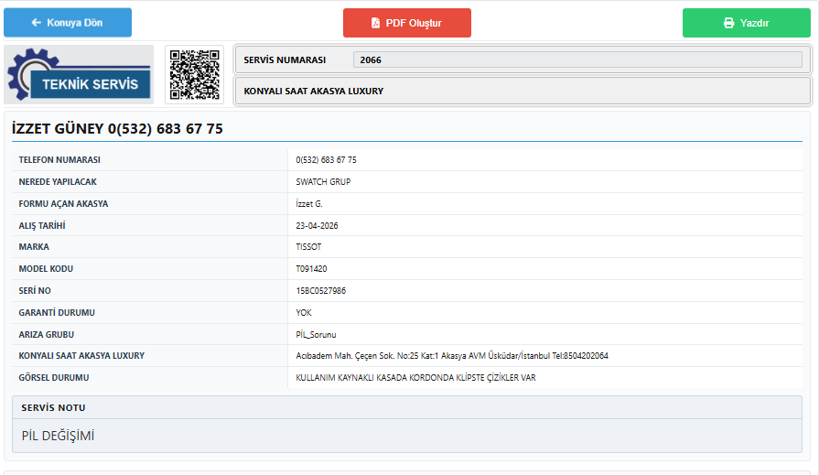The width and height of the screenshot is (819, 475).
Task: Click the SWATCH GRUP value row
Action: tap(544, 182)
